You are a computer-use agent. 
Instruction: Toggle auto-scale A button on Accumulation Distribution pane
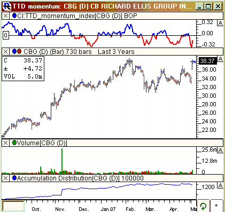(220, 186)
